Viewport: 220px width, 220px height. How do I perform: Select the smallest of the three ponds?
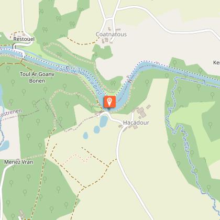(x=85, y=136)
